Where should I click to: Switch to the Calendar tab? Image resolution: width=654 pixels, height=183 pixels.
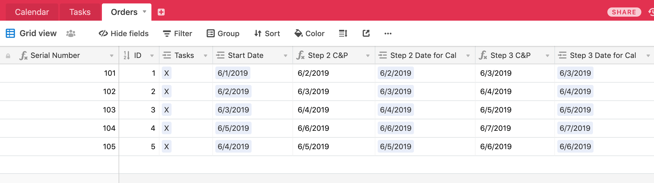click(32, 12)
